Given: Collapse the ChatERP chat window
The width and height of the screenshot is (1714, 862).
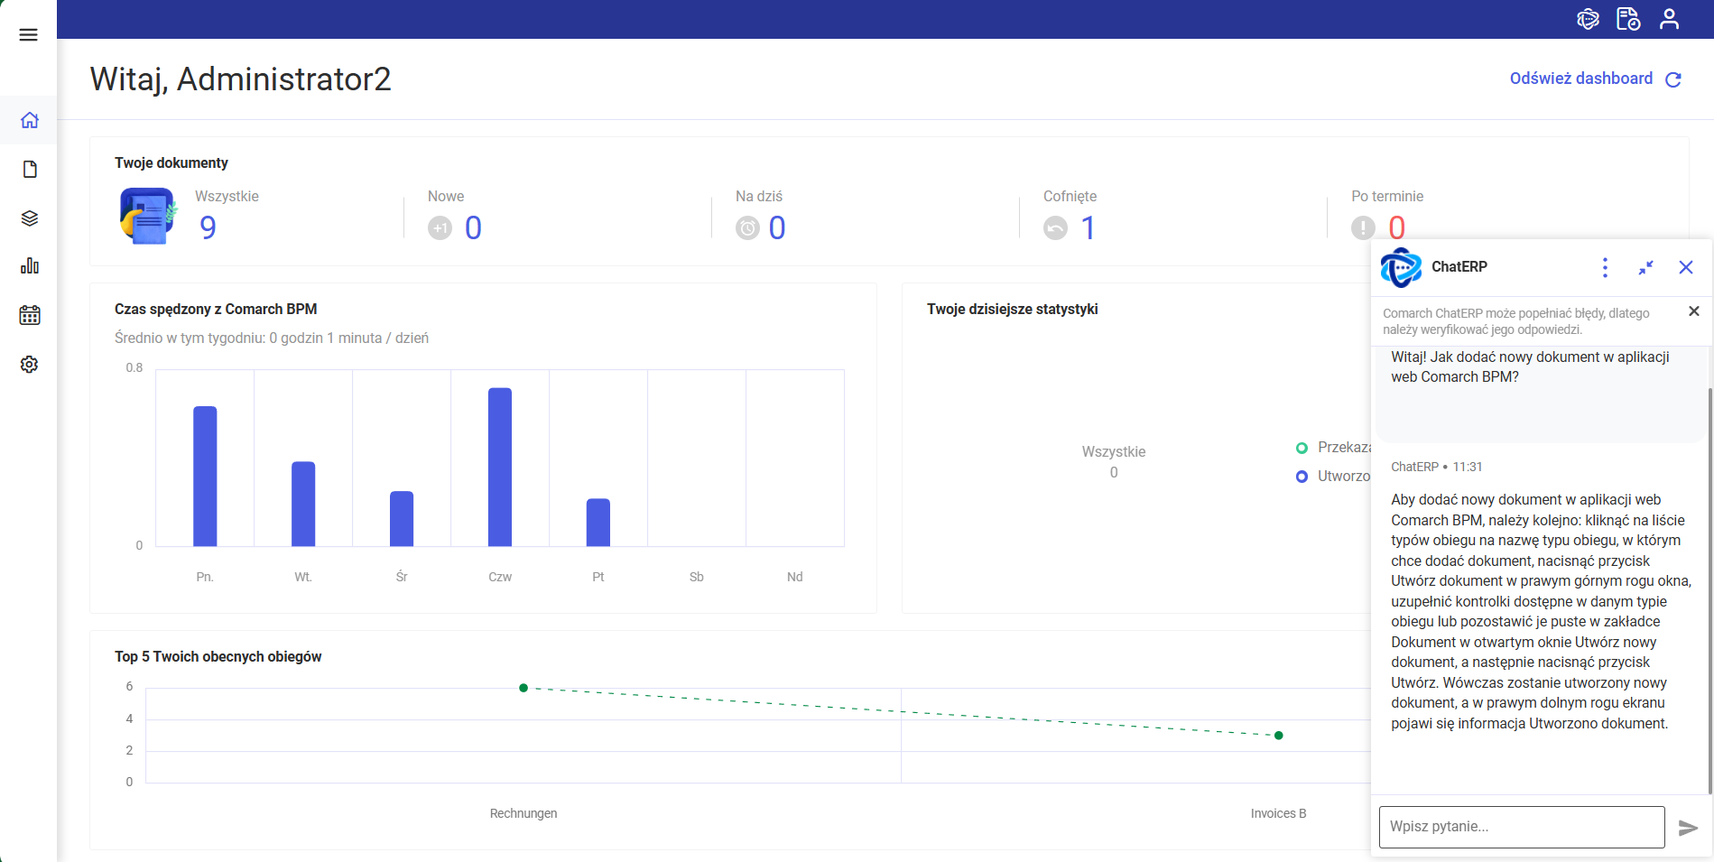Looking at the screenshot, I should [x=1645, y=267].
